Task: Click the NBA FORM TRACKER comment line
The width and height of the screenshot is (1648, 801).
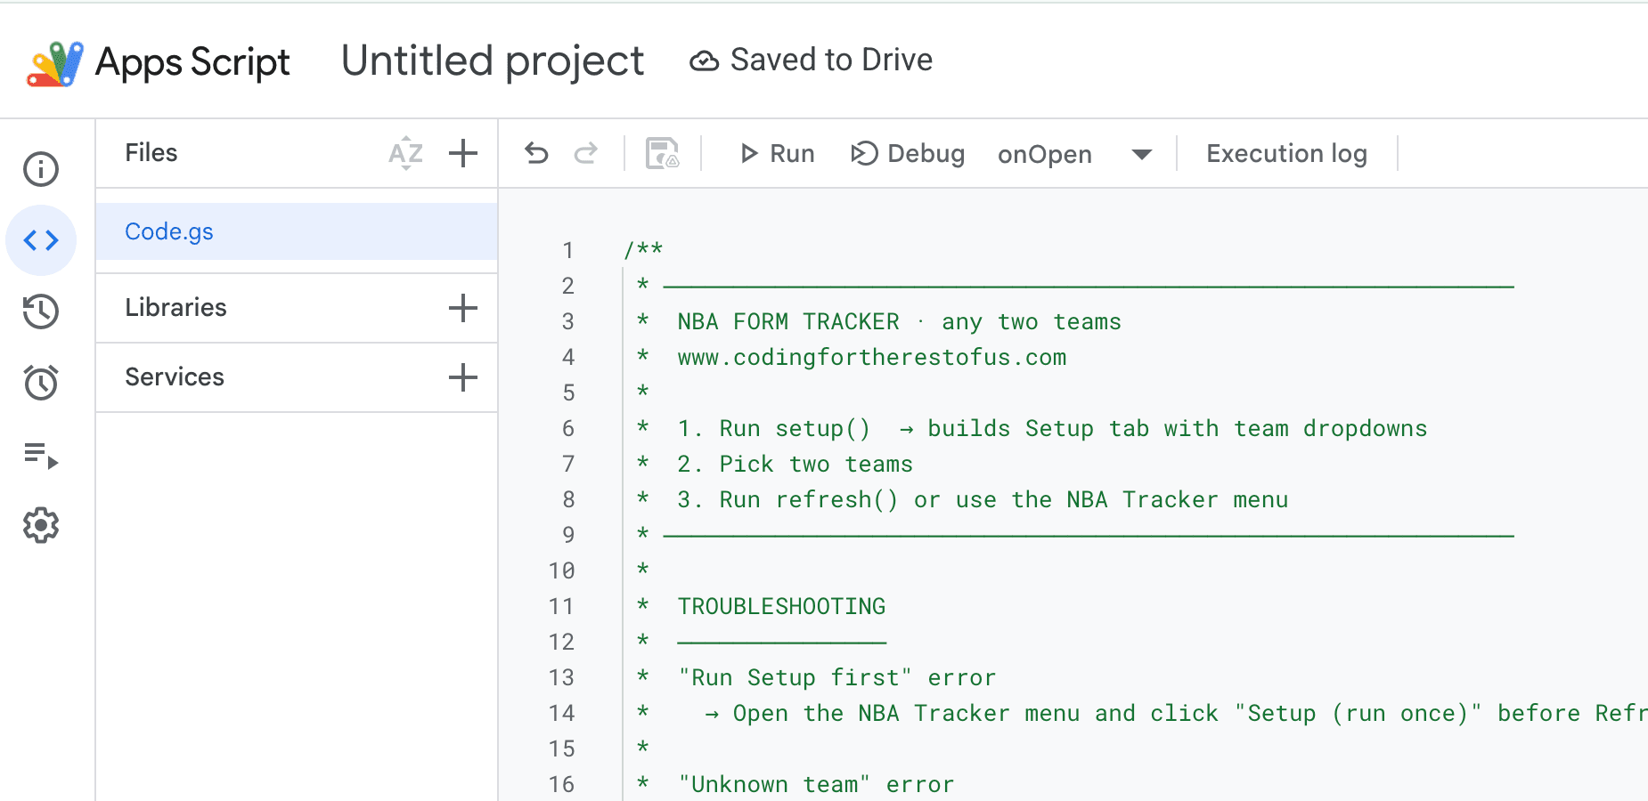Action: tap(899, 322)
